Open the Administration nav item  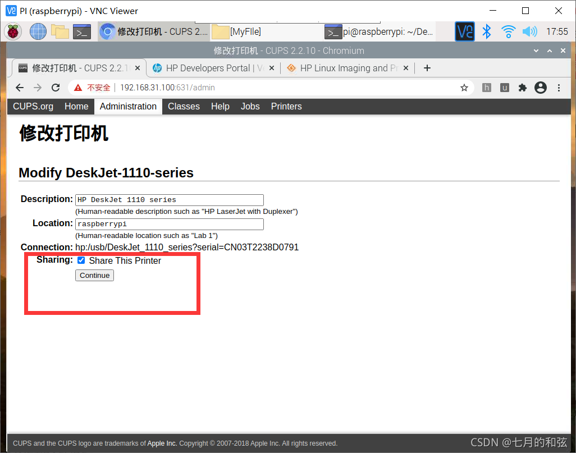point(128,106)
